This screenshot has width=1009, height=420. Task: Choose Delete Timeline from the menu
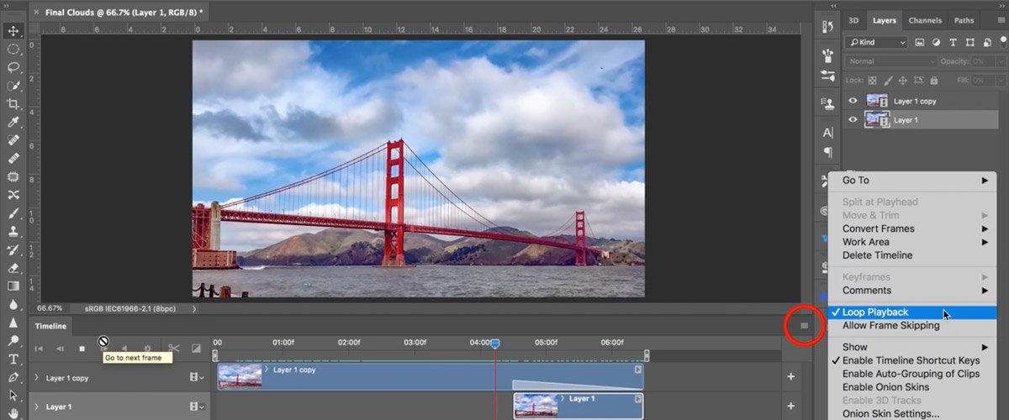pos(877,255)
